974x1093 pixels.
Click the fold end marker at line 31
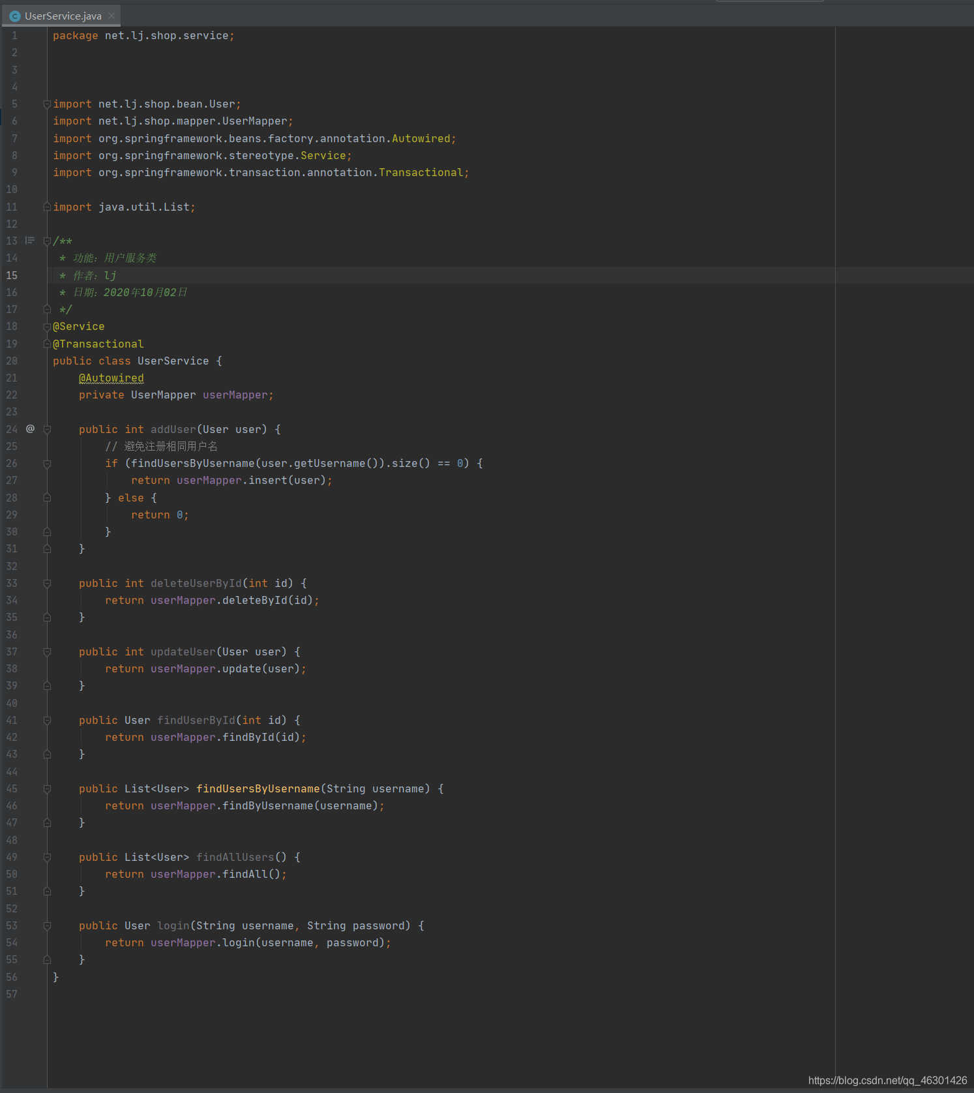coord(47,549)
